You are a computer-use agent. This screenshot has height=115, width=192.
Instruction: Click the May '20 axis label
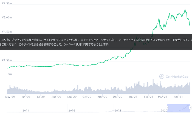click(x=10, y=97)
